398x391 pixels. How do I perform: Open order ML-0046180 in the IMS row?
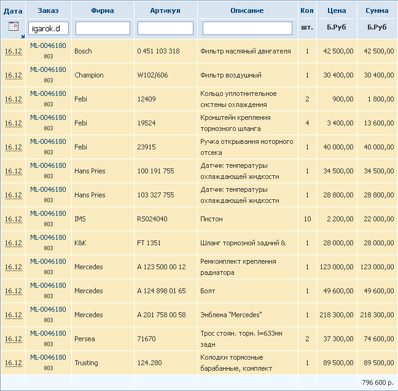(49, 213)
